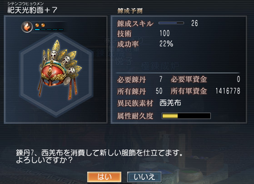Click the 異民族素材 西羌布 material text
Viewport: 254px width, 184px height.
[170, 103]
